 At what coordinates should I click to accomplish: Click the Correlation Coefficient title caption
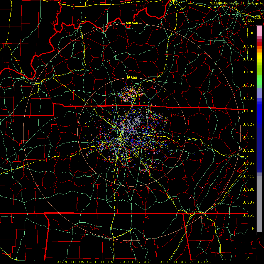point(133,262)
